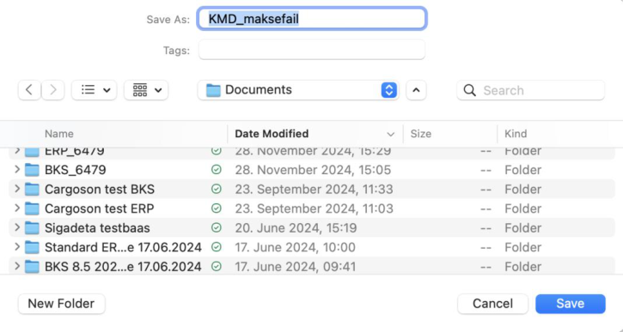Open the Documents location popup
The height and width of the screenshot is (332, 623).
[x=298, y=90]
